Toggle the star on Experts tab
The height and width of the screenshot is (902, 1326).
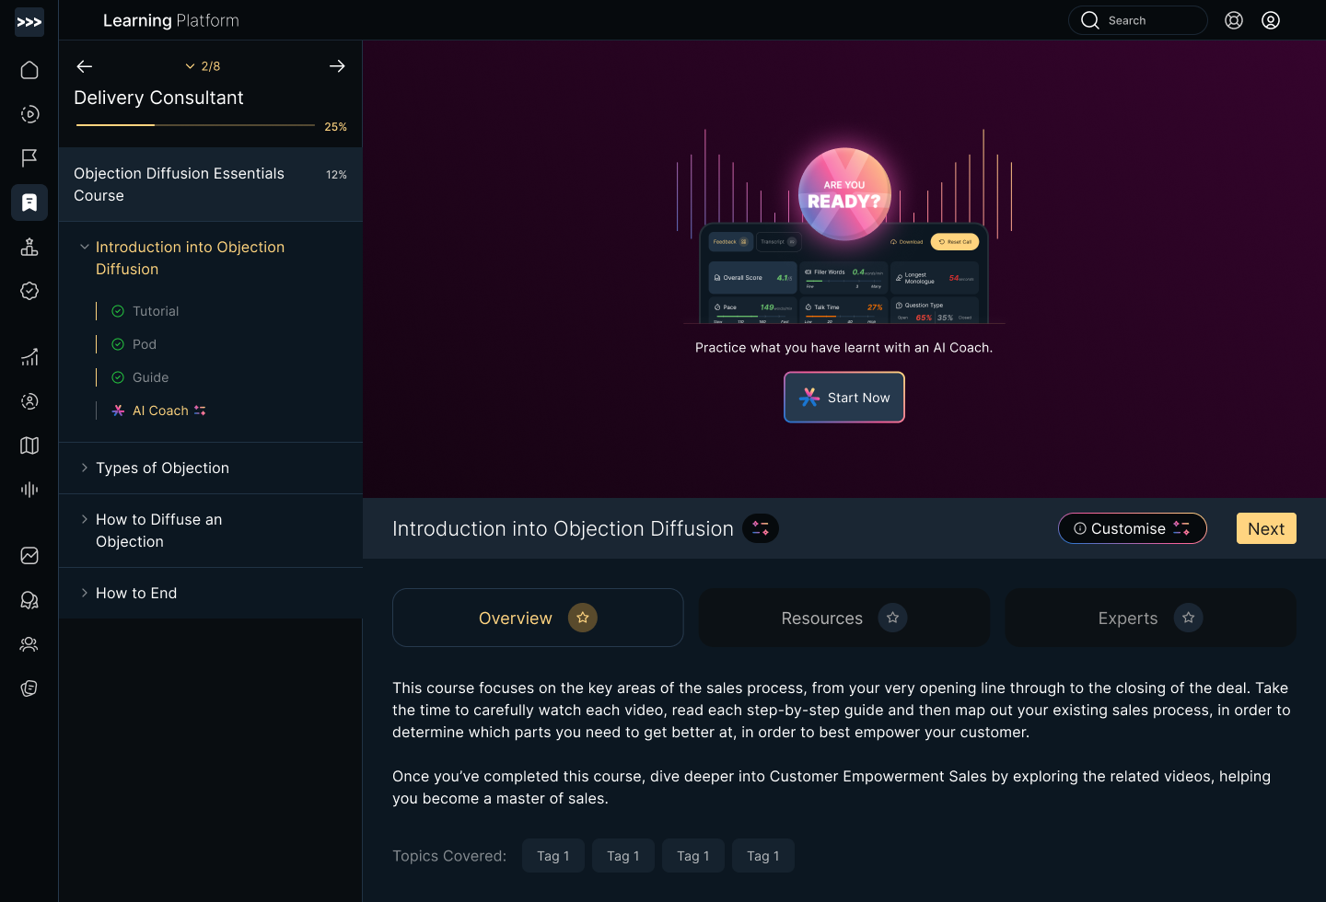coord(1189,618)
